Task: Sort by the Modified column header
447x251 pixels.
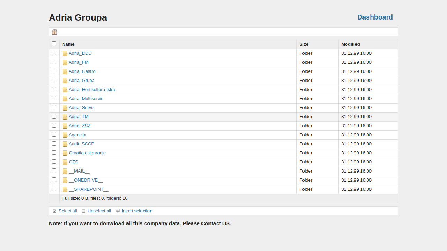Action: [x=350, y=44]
